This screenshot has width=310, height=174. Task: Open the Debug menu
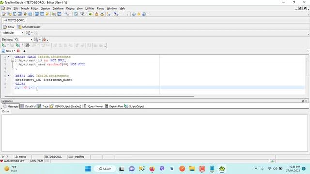[x=70, y=8]
